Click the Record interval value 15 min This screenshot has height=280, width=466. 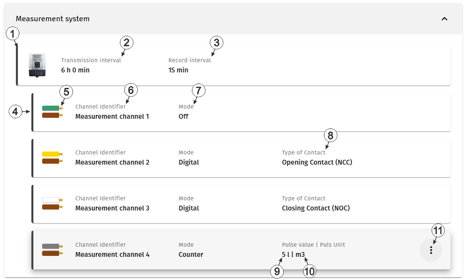[178, 70]
